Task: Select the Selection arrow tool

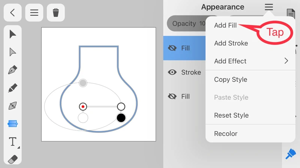Action: click(x=13, y=34)
